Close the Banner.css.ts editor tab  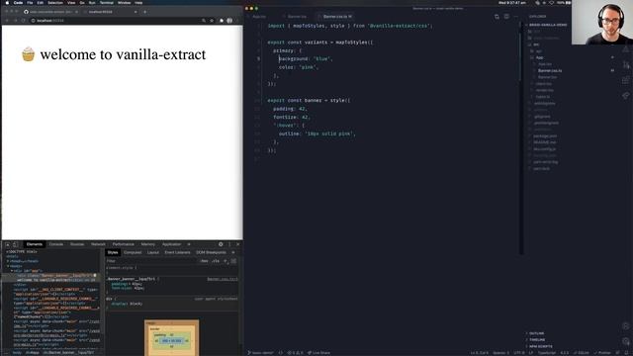tap(350, 17)
